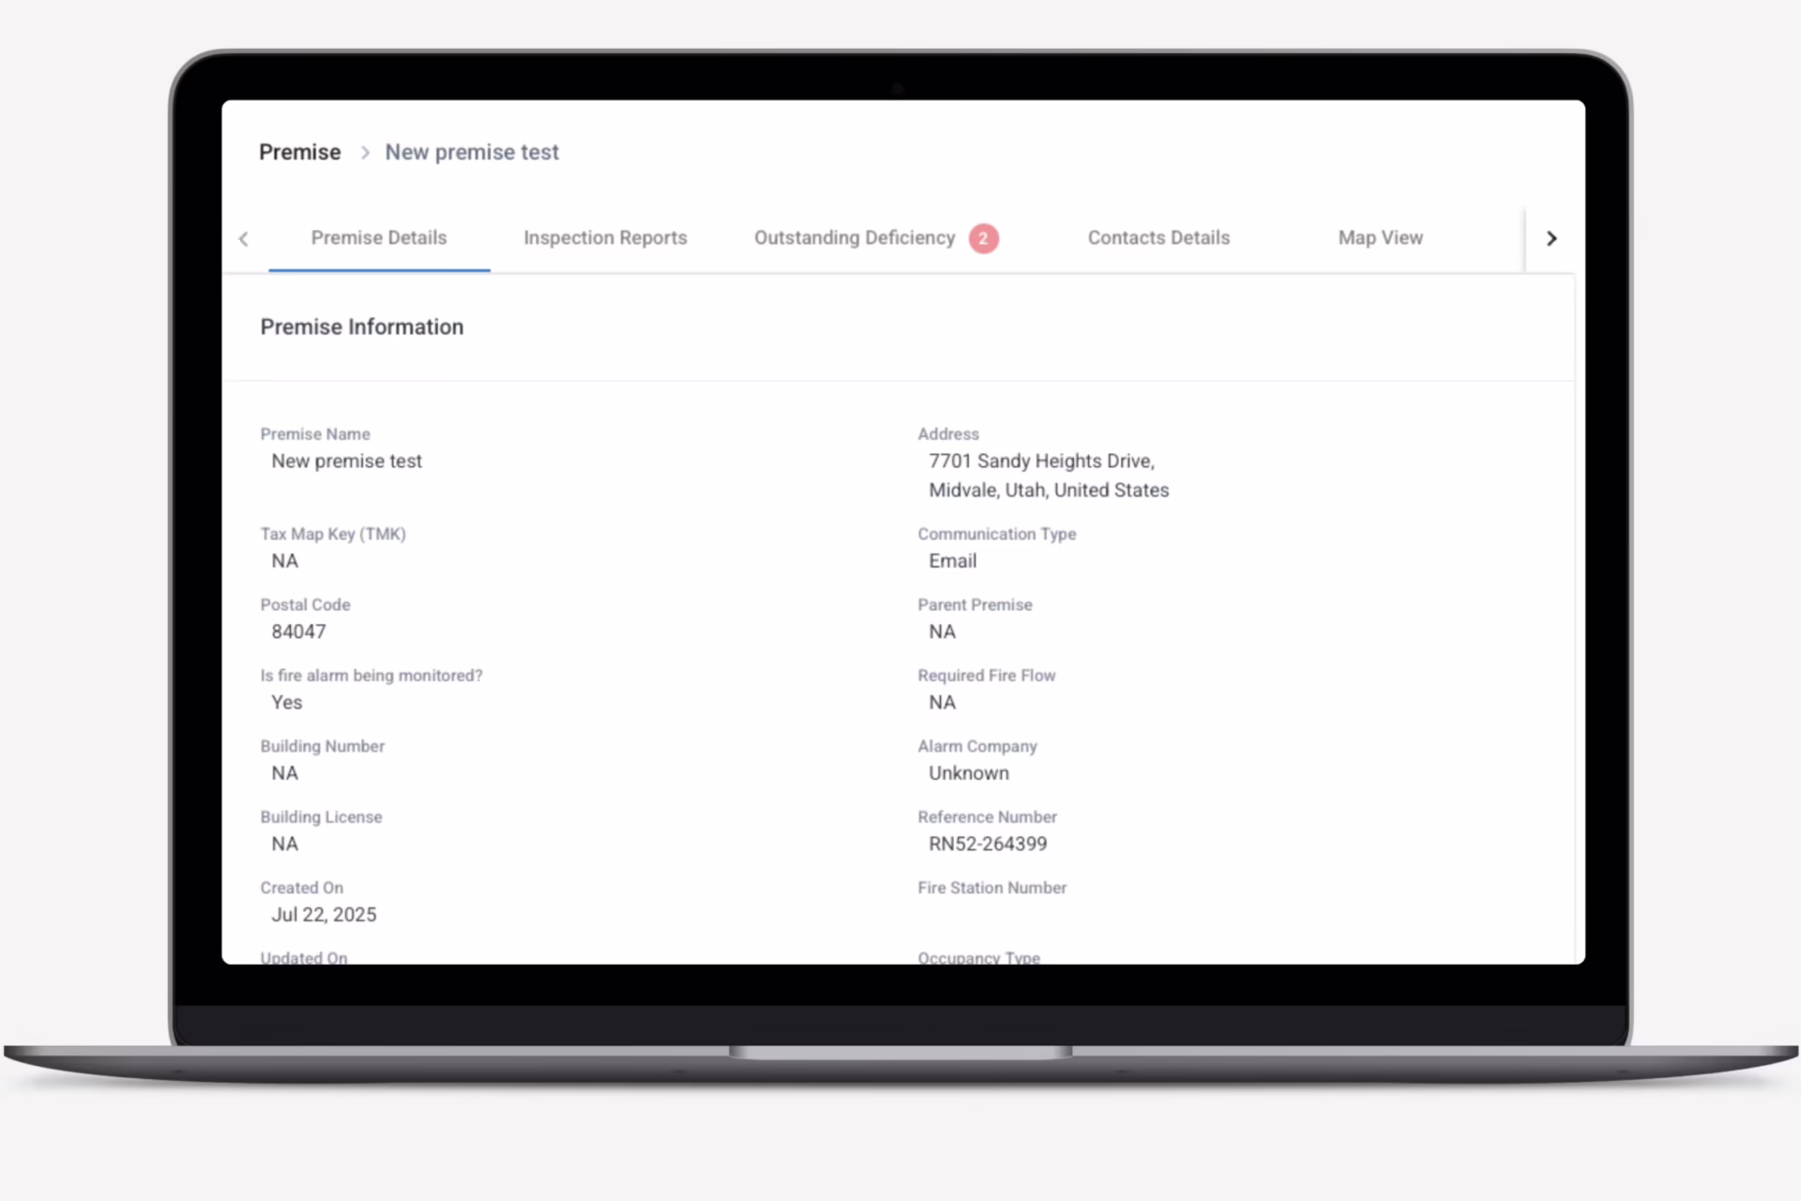Click the fire alarm monitored Yes value
The height and width of the screenshot is (1201, 1801).
(286, 703)
